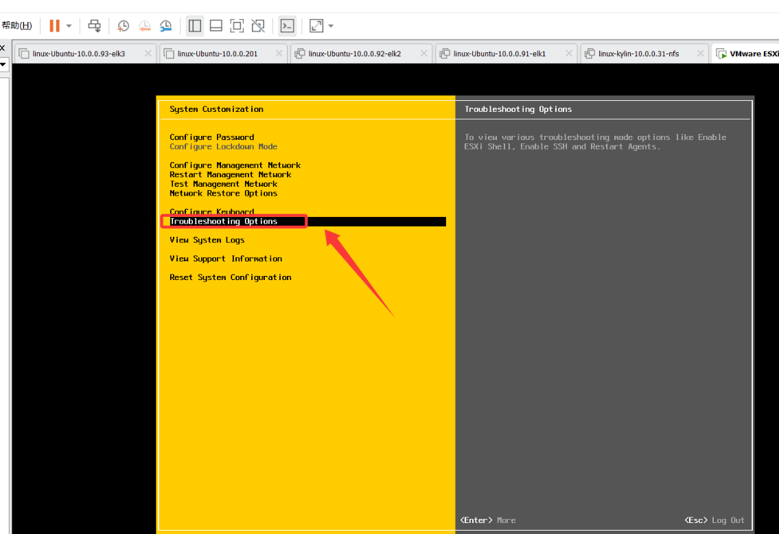779x534 pixels.
Task: Expand the stretch display dropdown arrow
Action: pyautogui.click(x=331, y=26)
